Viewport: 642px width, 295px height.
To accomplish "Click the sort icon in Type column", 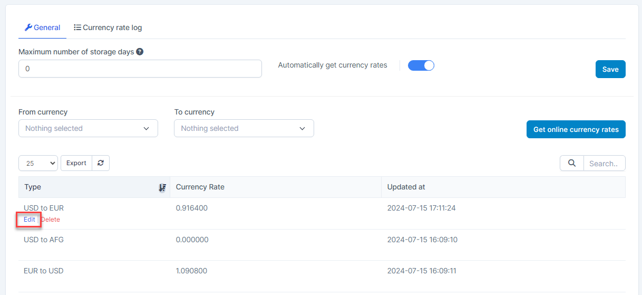I will coord(162,187).
